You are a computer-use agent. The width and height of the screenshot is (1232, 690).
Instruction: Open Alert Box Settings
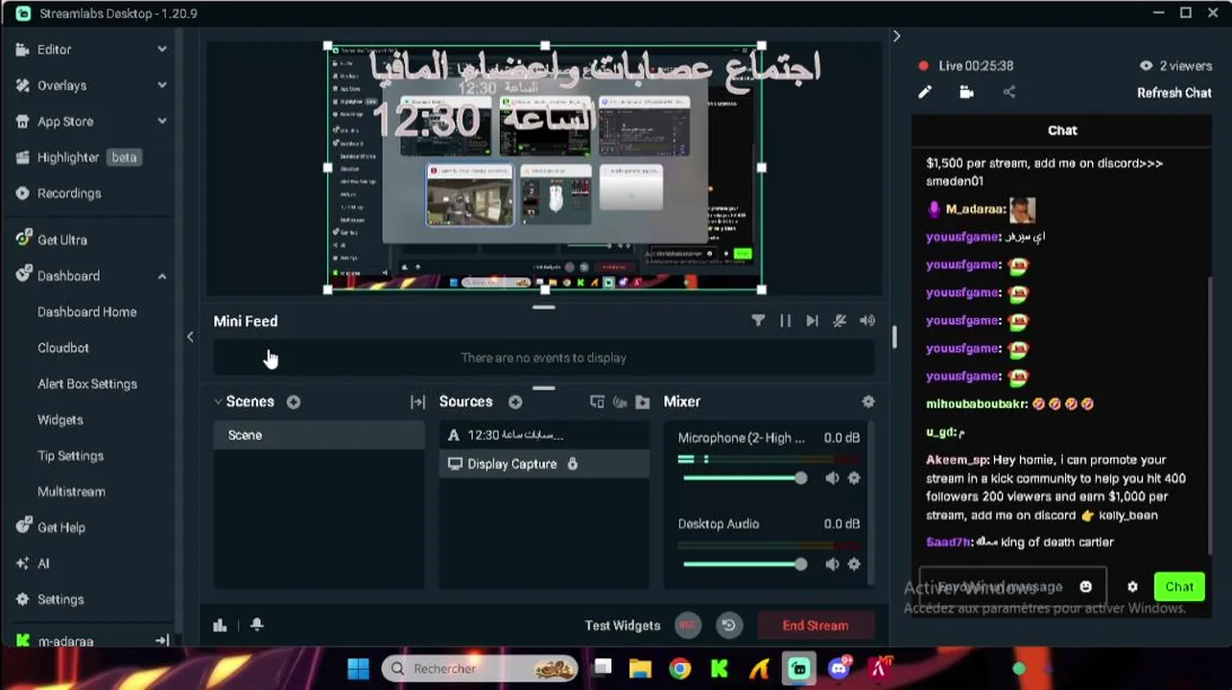[87, 383]
